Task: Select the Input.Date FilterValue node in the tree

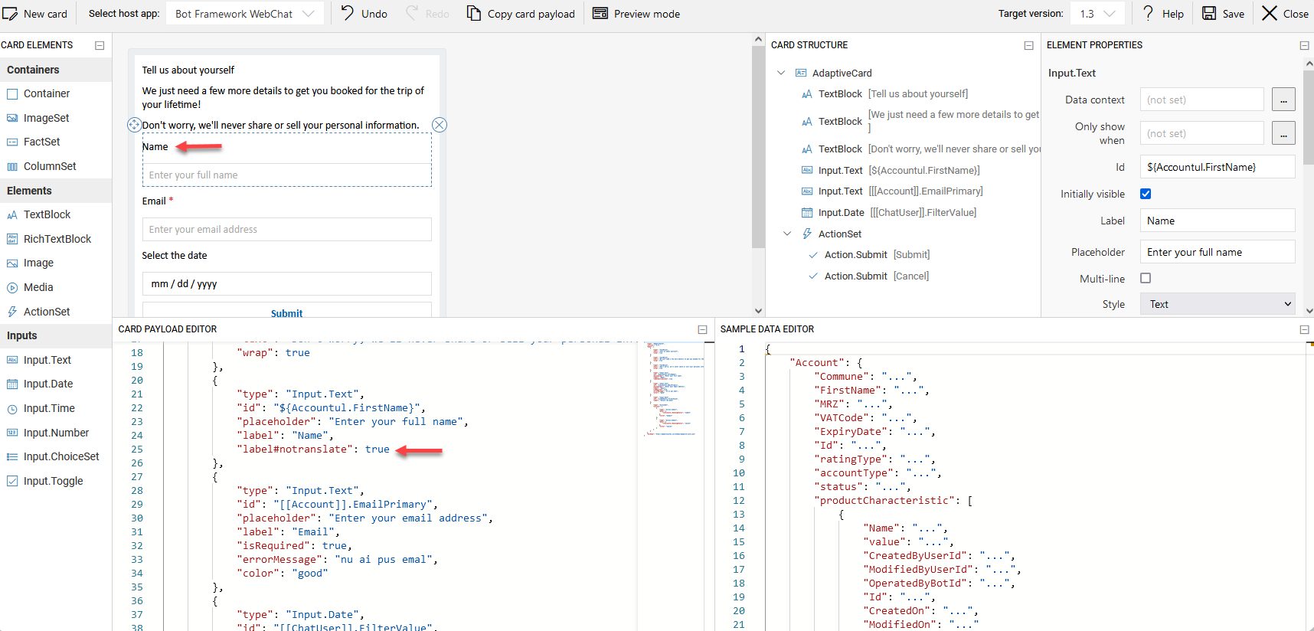Action: tap(888, 212)
